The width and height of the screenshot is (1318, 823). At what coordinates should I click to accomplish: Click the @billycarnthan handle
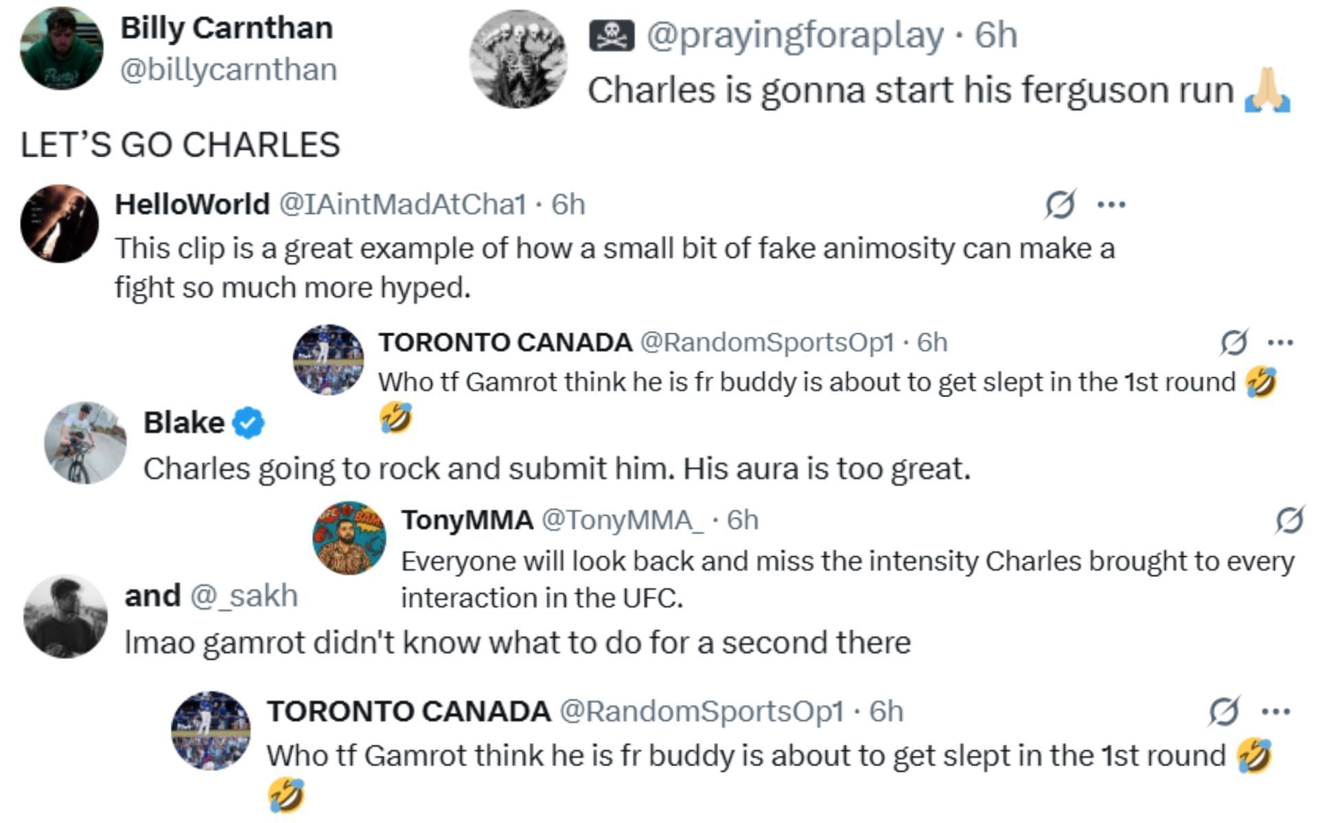pyautogui.click(x=229, y=70)
